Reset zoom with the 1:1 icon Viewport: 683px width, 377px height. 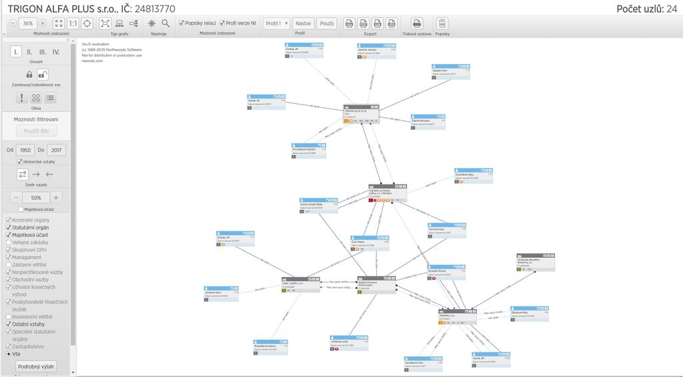point(73,23)
